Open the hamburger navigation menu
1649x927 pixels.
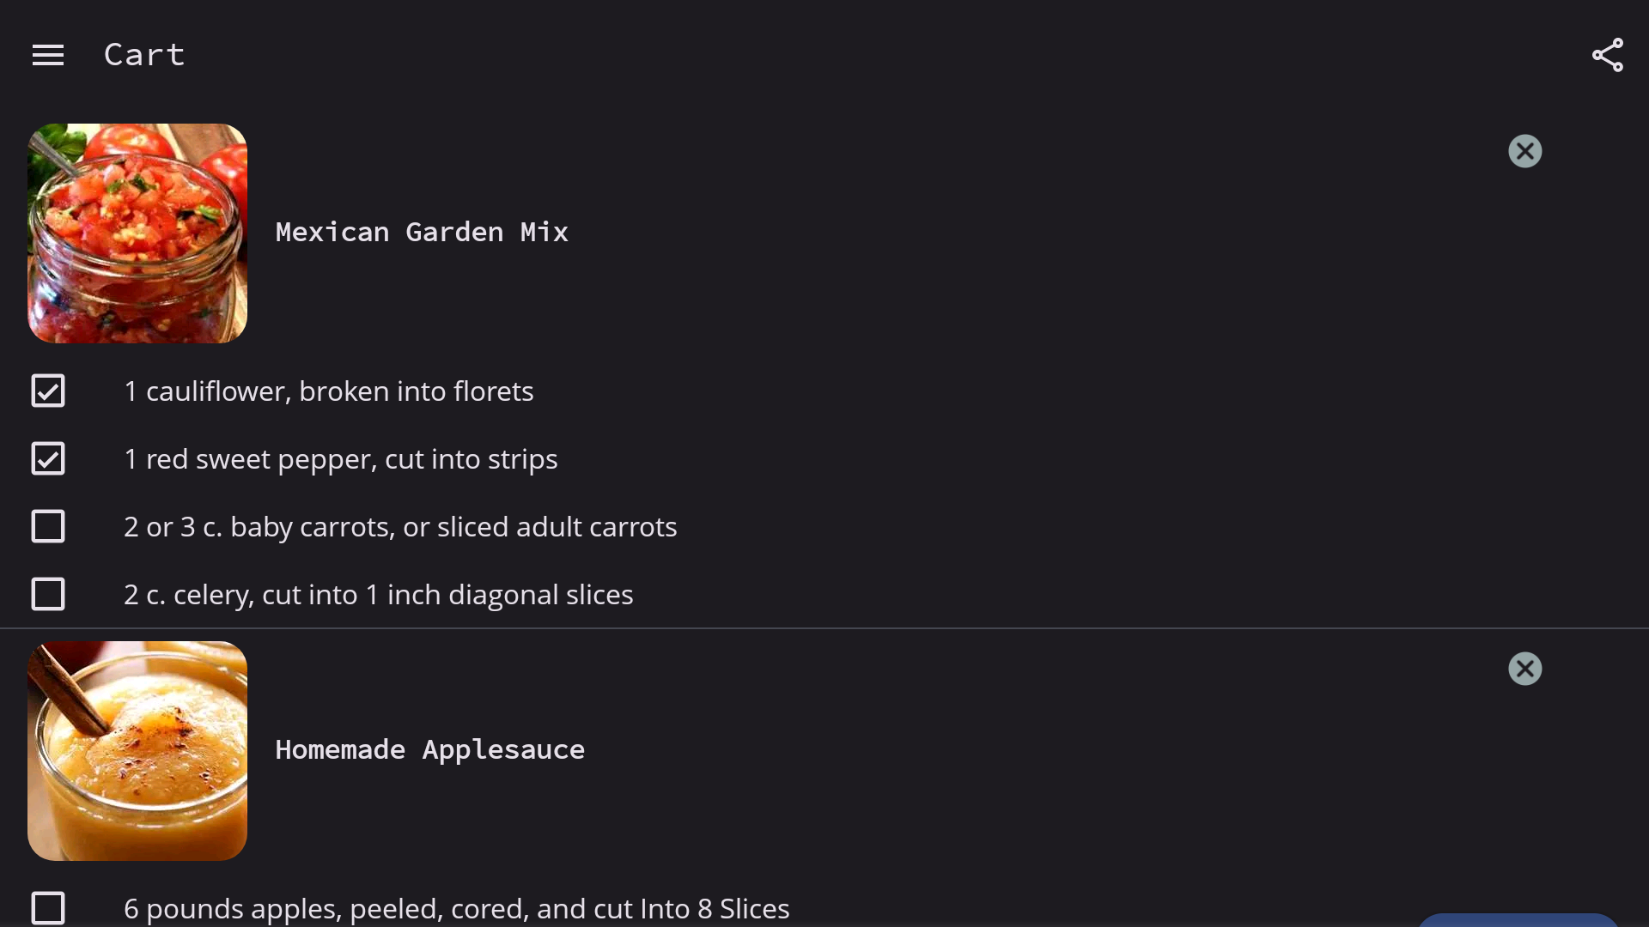48,56
